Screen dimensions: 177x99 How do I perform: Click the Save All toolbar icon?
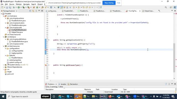(x=10, y=7)
